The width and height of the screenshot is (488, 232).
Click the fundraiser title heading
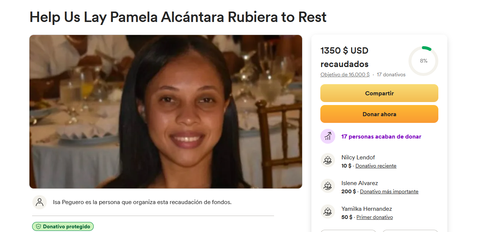178,17
